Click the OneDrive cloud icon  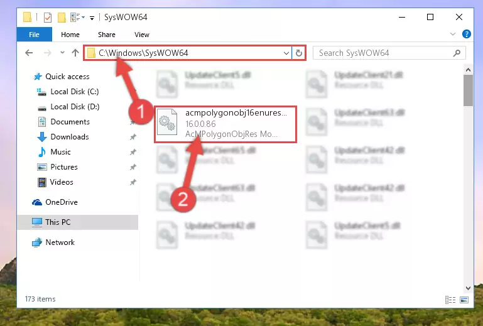tap(37, 202)
